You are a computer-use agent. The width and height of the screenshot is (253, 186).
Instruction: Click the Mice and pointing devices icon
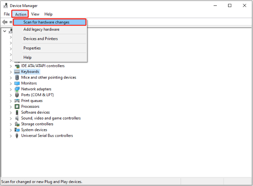pyautogui.click(x=17, y=77)
